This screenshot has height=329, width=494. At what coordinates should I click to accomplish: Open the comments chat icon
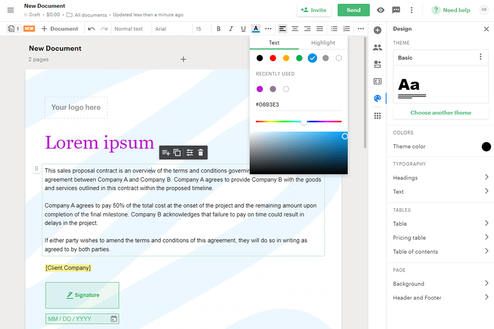coord(396,10)
